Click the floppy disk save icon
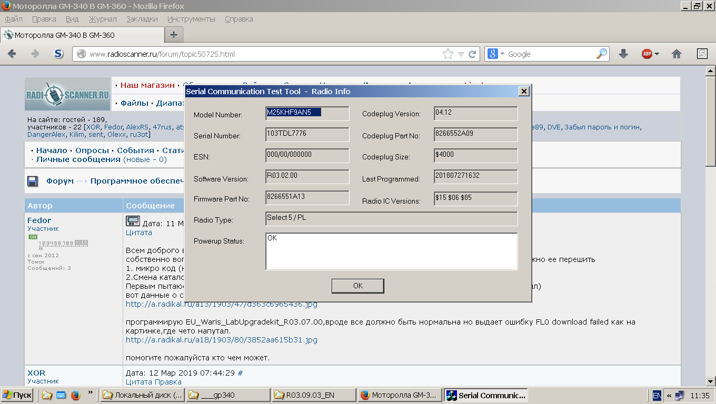The image size is (716, 404). tap(33, 181)
